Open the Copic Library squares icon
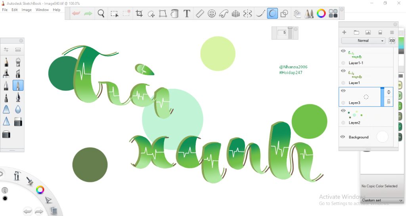This screenshot has height=216, width=406. 333,13
